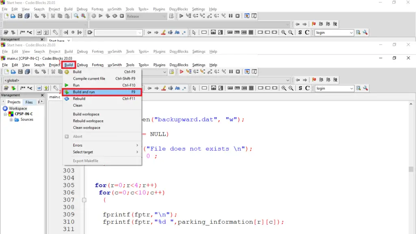This screenshot has height=234, width=416.
Task: Open the login search dropdown
Action: pyautogui.click(x=351, y=88)
